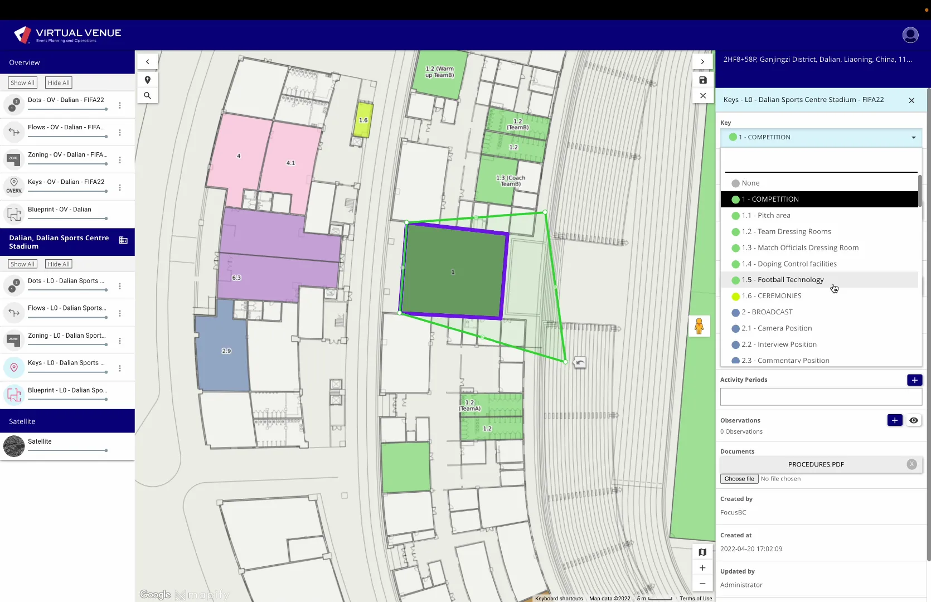Open the map type layers button
The width and height of the screenshot is (931, 602).
702,552
